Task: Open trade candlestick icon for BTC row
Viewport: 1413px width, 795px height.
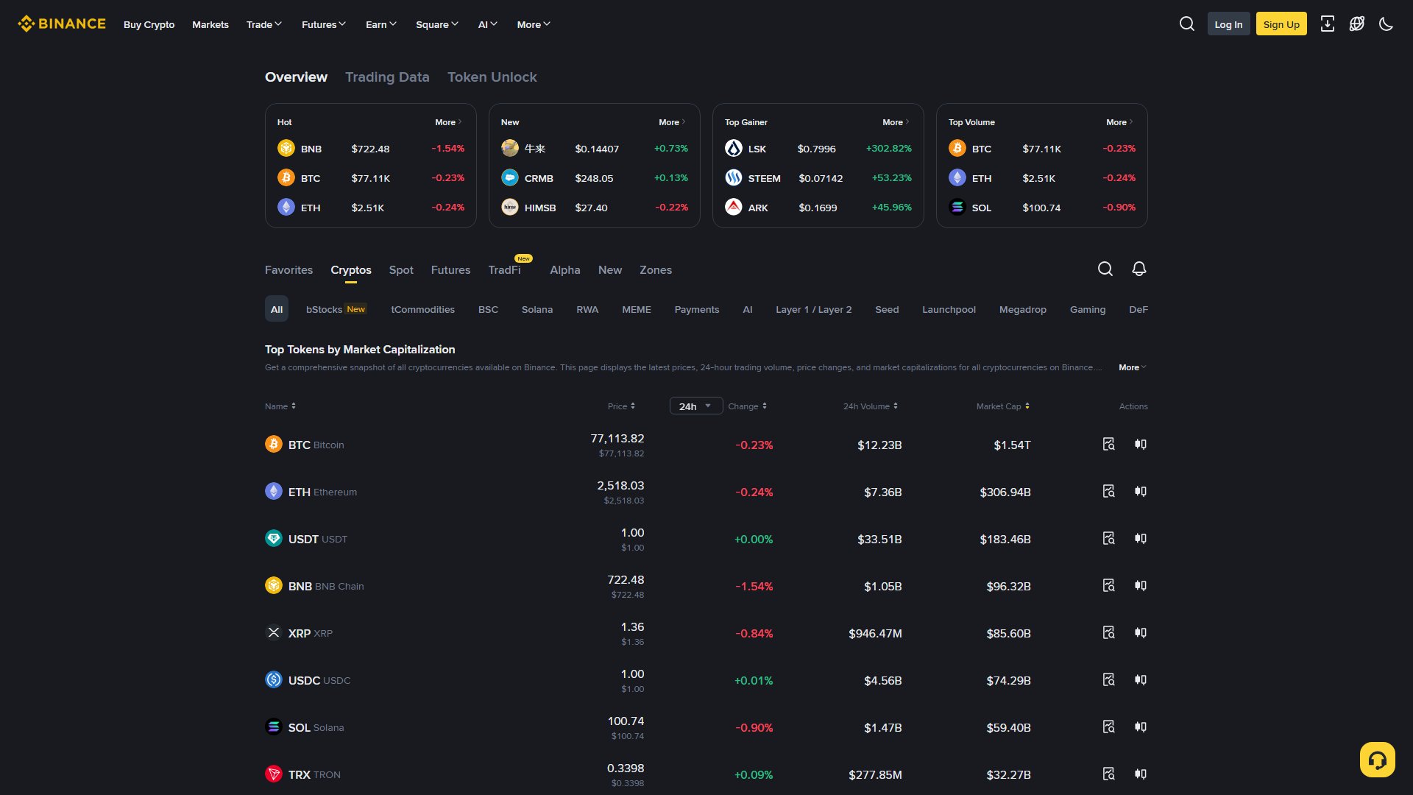Action: [x=1140, y=444]
